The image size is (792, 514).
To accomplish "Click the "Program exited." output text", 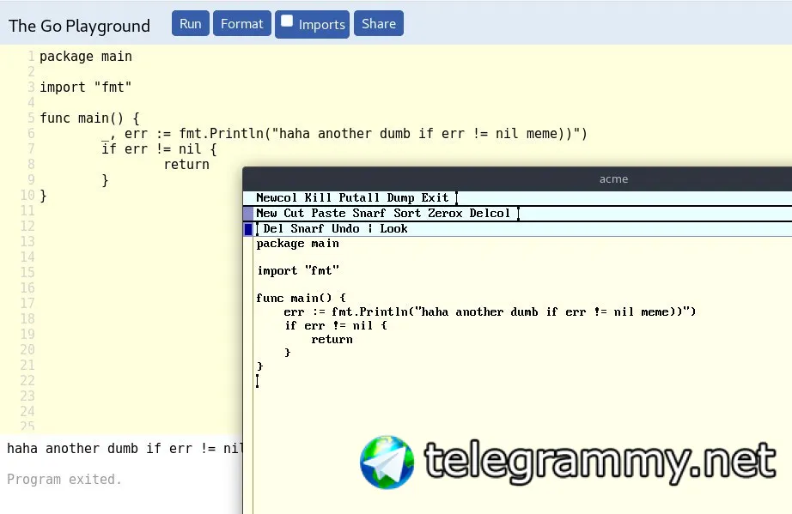I will click(x=64, y=479).
